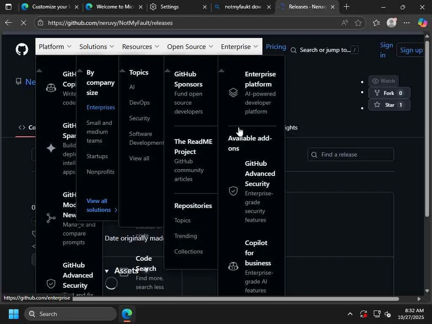
Task: Select the Releases Neruvy tab
Action: tap(307, 7)
